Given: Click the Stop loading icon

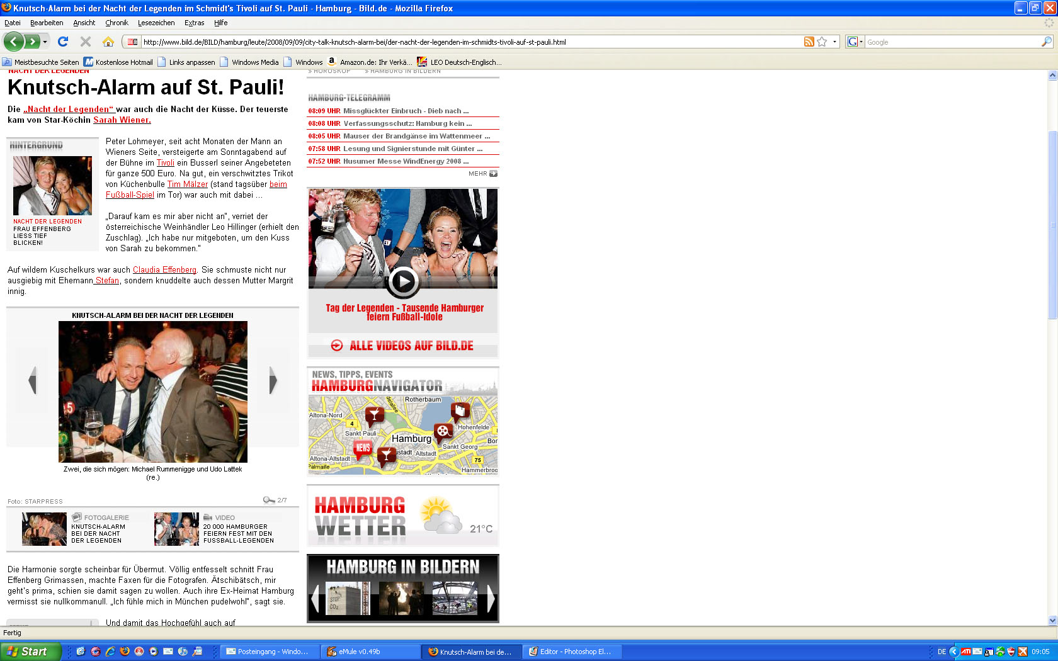Looking at the screenshot, I should [86, 42].
